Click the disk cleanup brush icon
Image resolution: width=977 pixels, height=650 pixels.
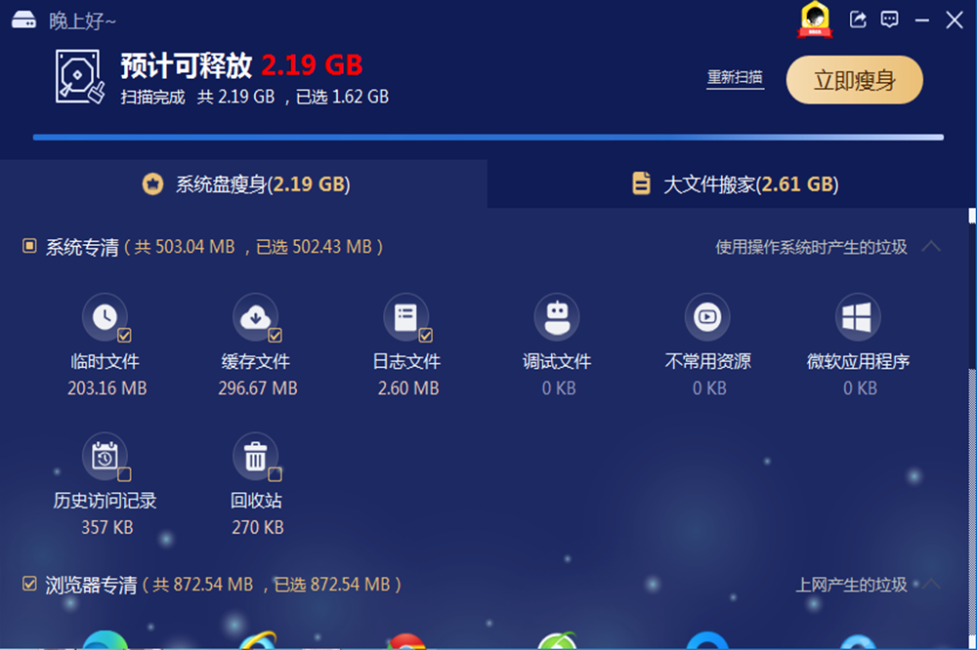pos(79,77)
